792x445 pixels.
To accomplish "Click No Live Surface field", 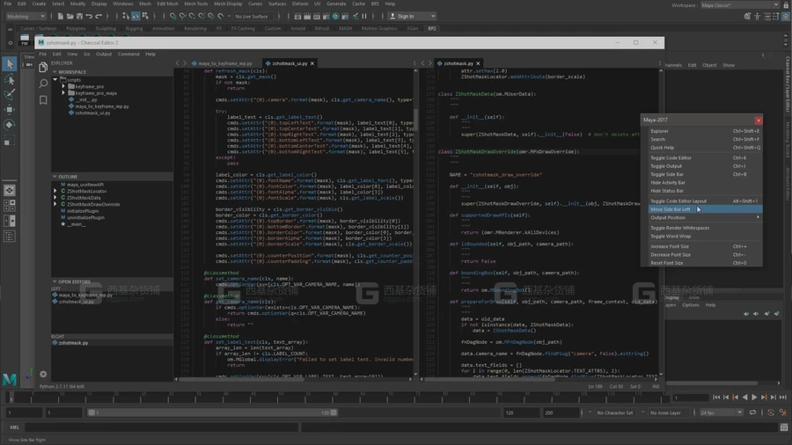I will tap(252, 16).
